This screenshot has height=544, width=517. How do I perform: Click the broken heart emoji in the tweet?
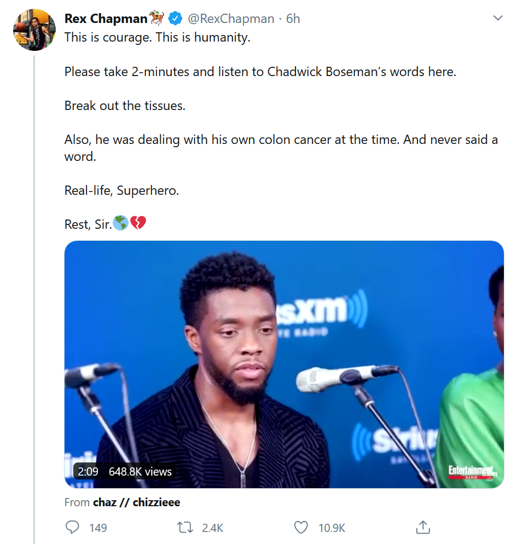[138, 223]
